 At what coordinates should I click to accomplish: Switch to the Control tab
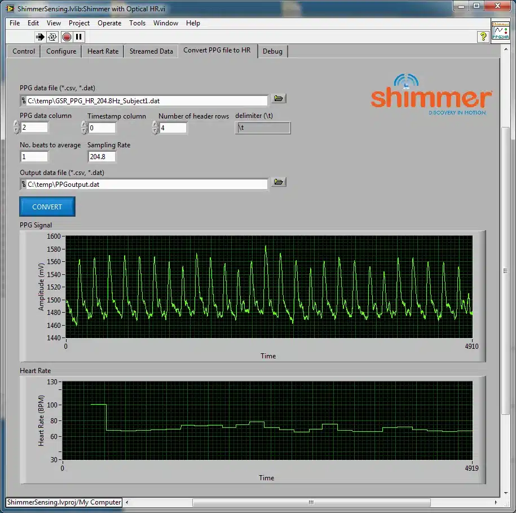click(23, 51)
